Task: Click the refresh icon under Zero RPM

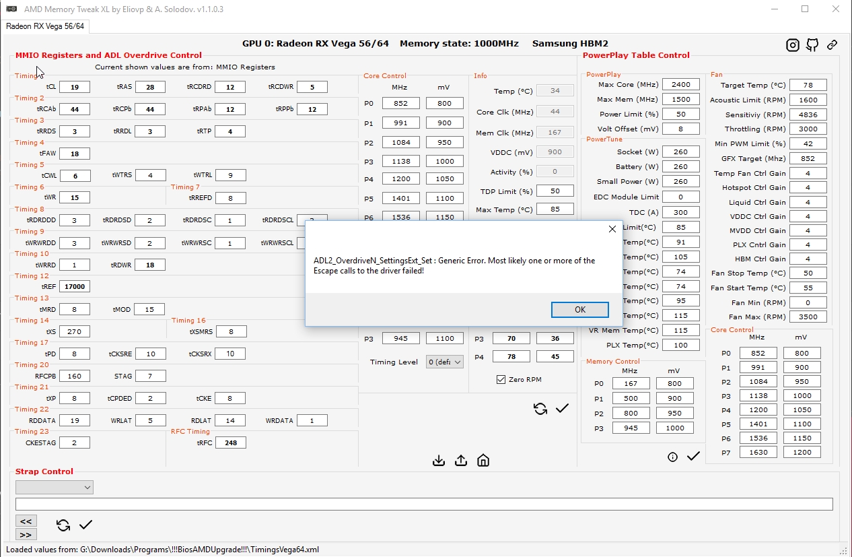Action: pyautogui.click(x=540, y=408)
